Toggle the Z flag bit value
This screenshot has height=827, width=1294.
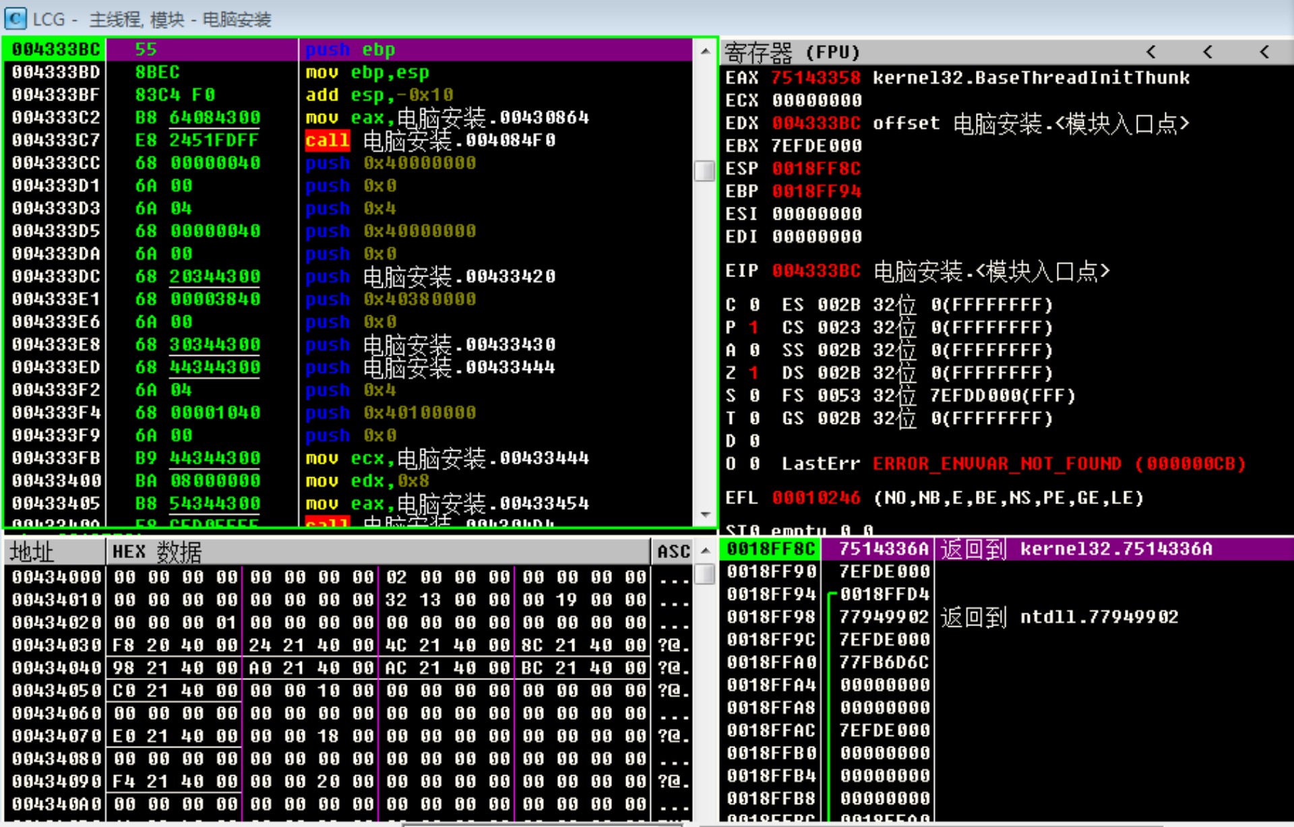pos(753,373)
